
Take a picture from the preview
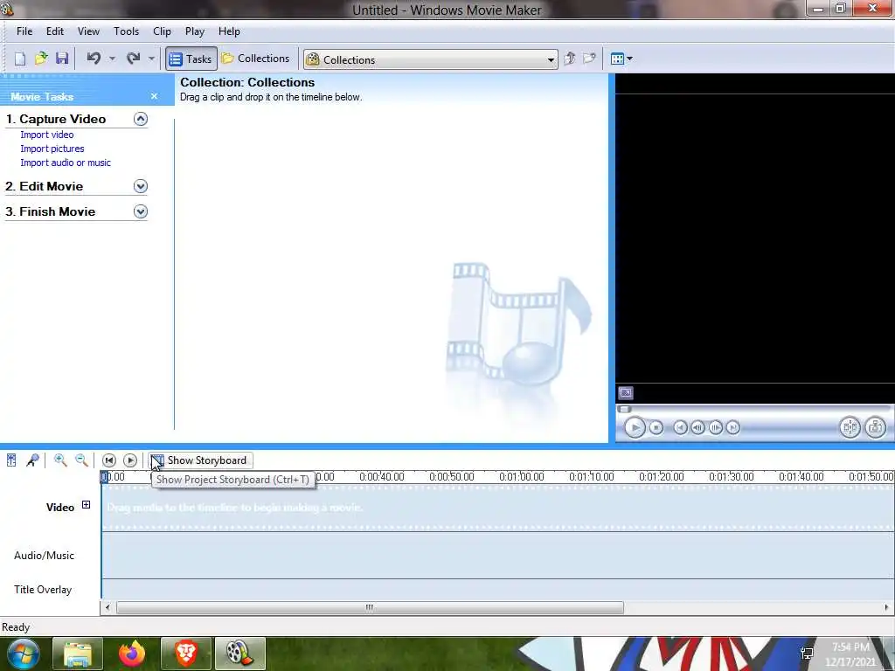pos(876,427)
